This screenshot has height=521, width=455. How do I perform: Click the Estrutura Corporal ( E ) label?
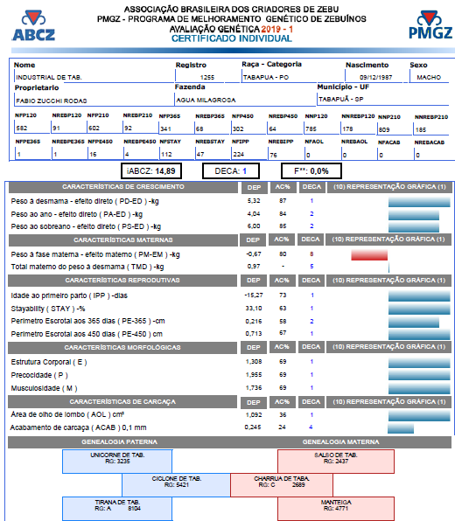[49, 362]
